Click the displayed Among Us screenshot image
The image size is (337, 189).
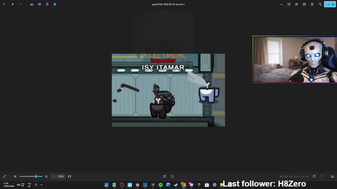coord(168,90)
